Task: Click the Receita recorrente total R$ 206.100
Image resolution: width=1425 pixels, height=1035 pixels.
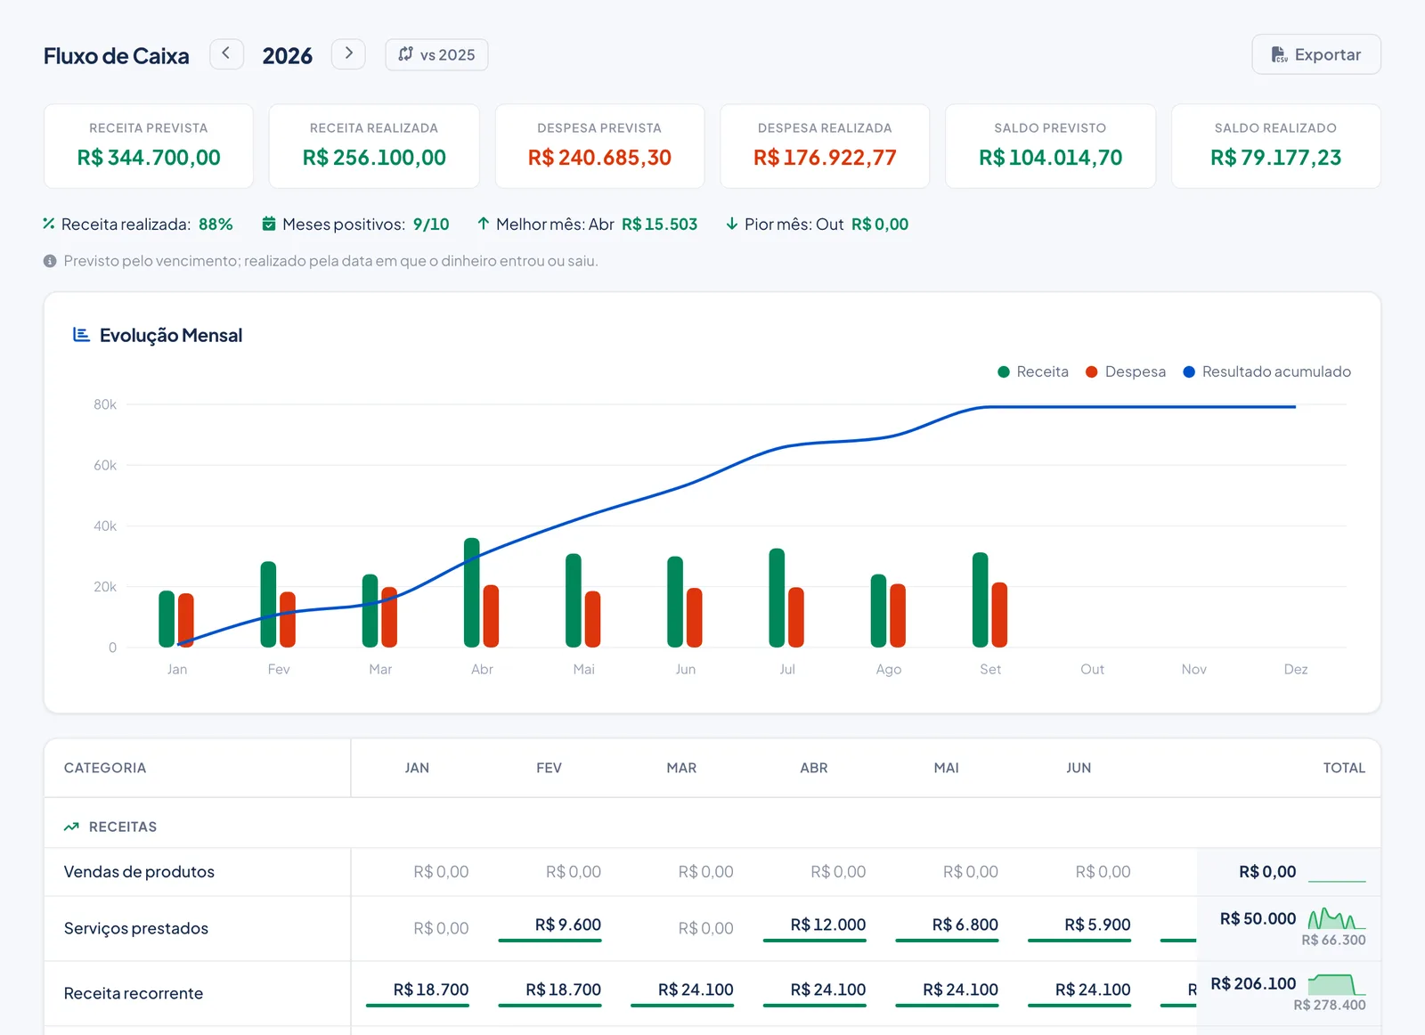Action: (x=1253, y=983)
